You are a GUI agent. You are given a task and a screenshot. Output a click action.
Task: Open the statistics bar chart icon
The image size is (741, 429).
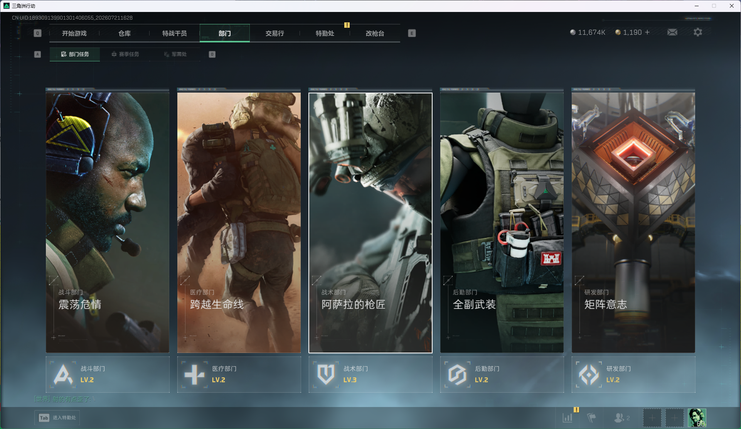[568, 418]
